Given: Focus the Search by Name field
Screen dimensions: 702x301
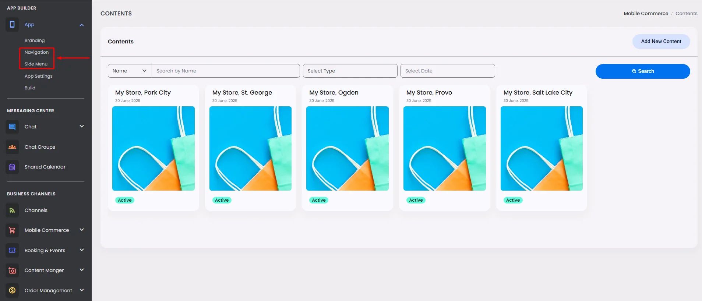Looking at the screenshot, I should (226, 71).
